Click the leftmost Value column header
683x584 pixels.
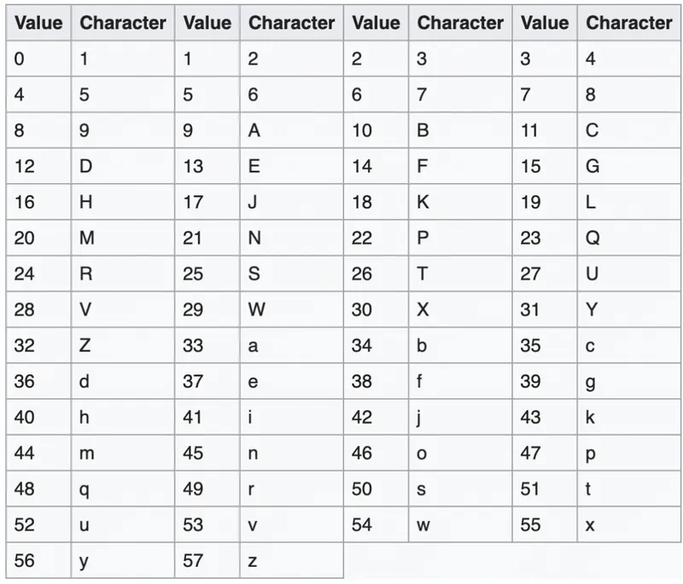pyautogui.click(x=38, y=23)
